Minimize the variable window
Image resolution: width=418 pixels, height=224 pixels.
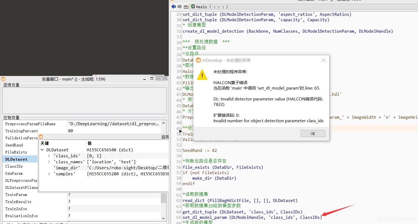[x=145, y=79]
